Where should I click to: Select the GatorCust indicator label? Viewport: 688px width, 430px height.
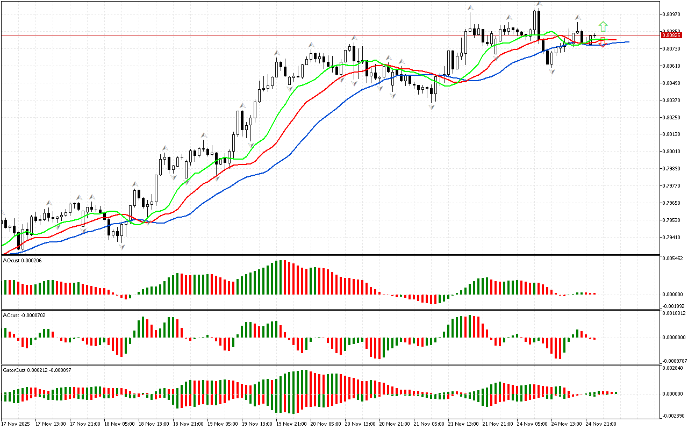(37, 370)
